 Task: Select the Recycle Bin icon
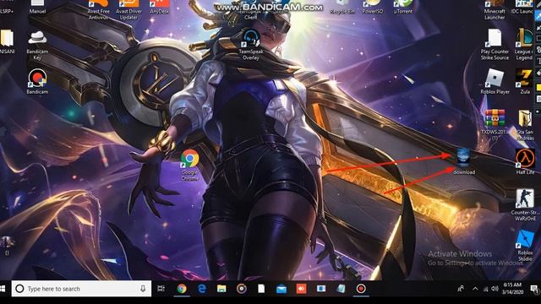342,8
